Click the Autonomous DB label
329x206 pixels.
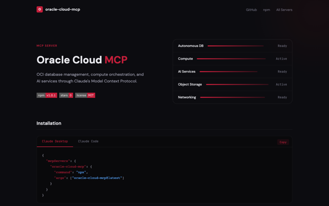click(x=191, y=46)
